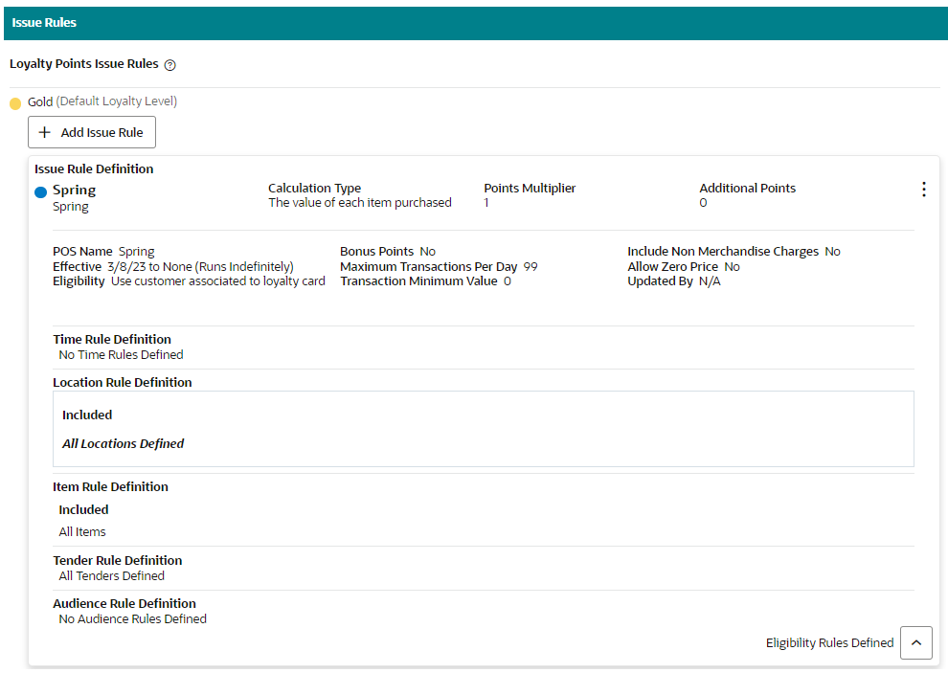Screen dimensions: 948x673
Task: Click the Add Issue Rule button
Action: coord(91,132)
